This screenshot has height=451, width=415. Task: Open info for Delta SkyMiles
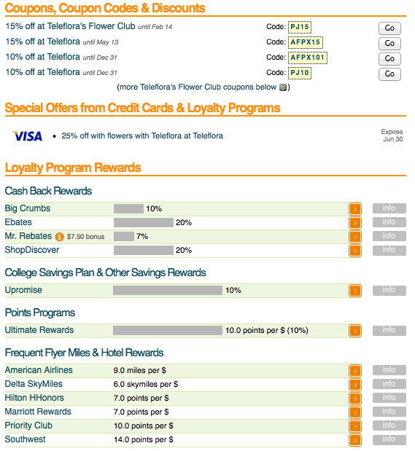[389, 384]
